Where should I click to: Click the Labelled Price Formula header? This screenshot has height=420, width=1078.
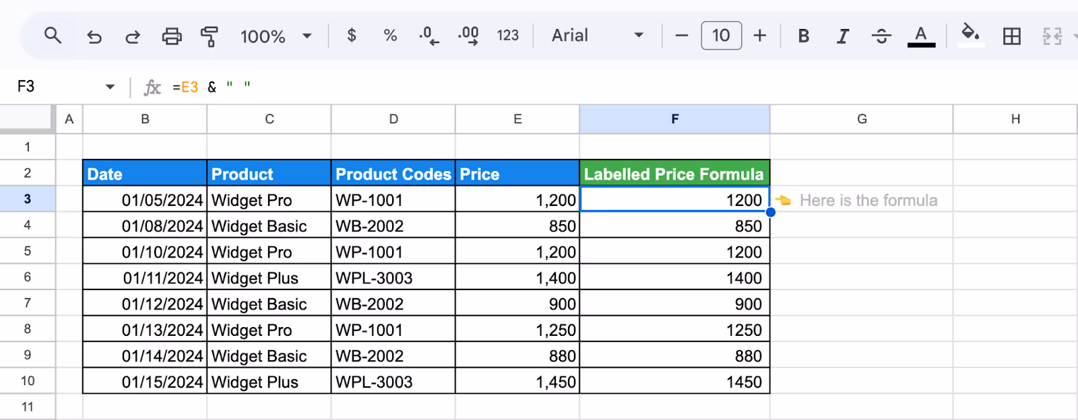coord(674,174)
